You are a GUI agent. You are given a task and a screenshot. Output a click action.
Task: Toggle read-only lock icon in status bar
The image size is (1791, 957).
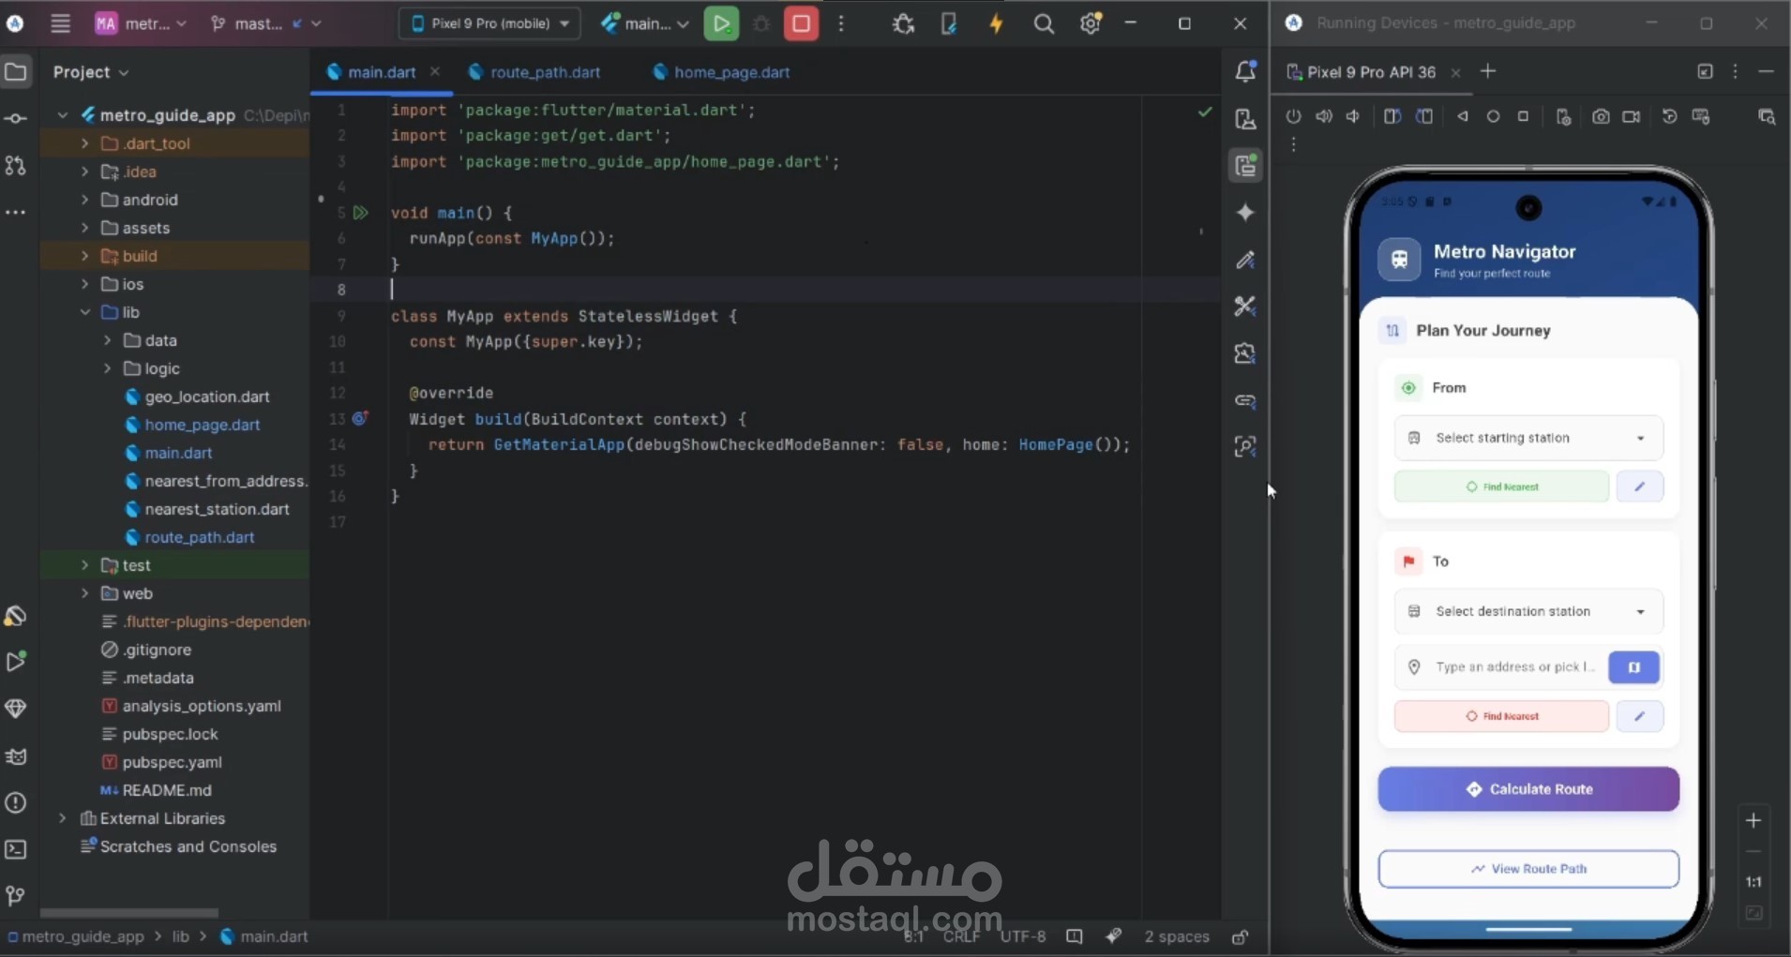[x=1240, y=936]
